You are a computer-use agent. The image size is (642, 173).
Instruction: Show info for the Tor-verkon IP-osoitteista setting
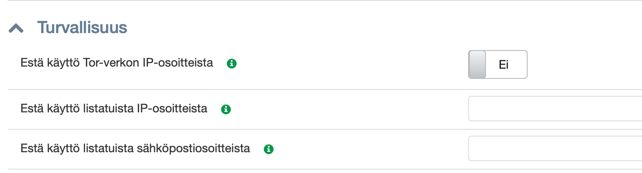[x=232, y=64]
